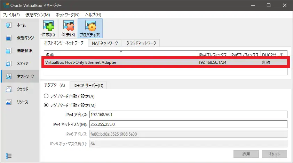This screenshot has width=293, height=163.
Task: Click the IPv4 address input field
Action: pyautogui.click(x=188, y=114)
